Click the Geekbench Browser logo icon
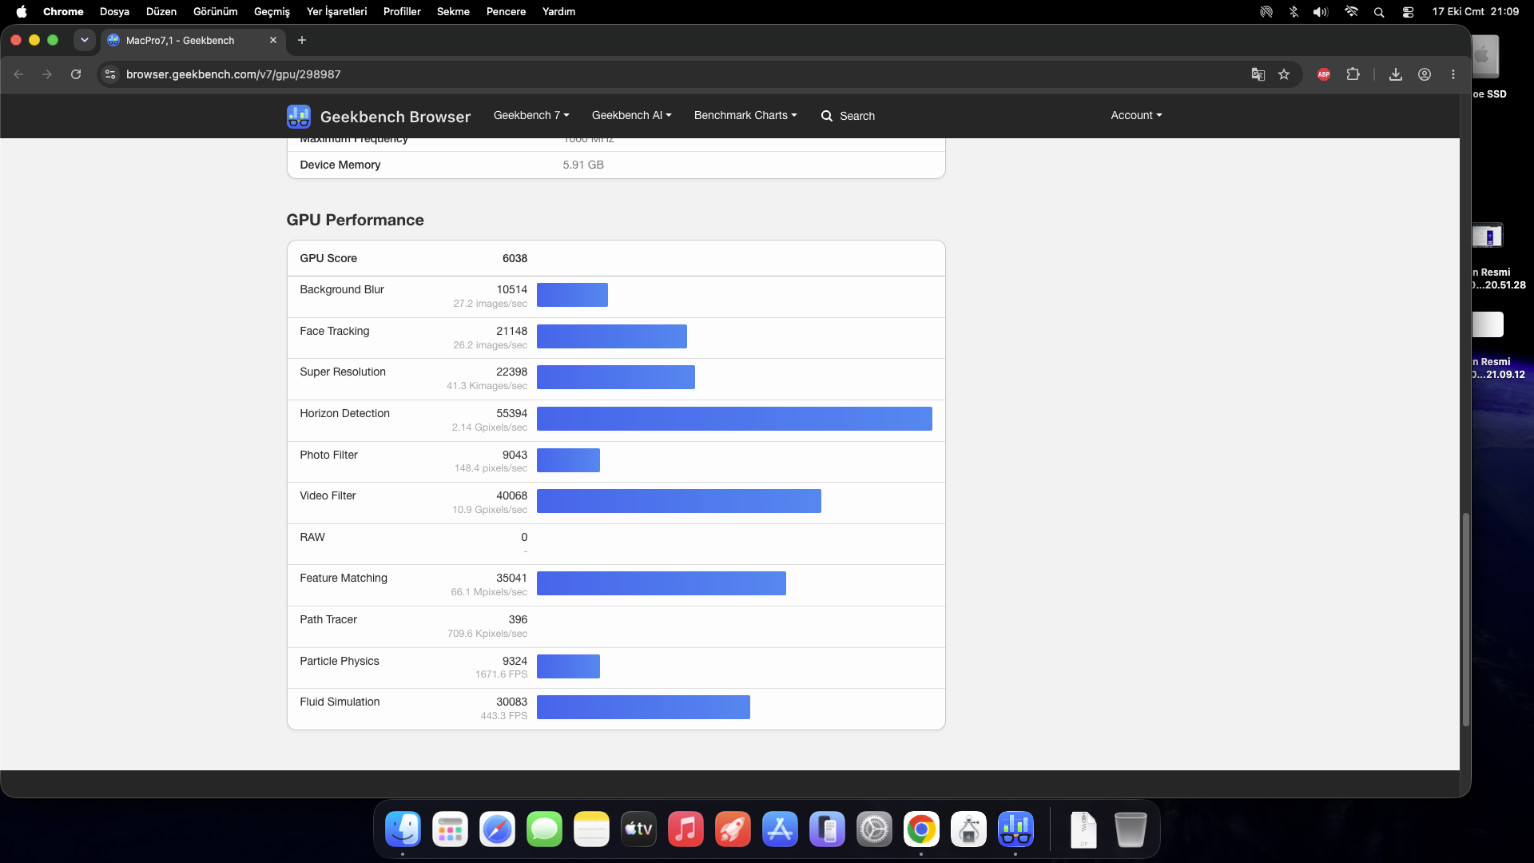 (299, 116)
